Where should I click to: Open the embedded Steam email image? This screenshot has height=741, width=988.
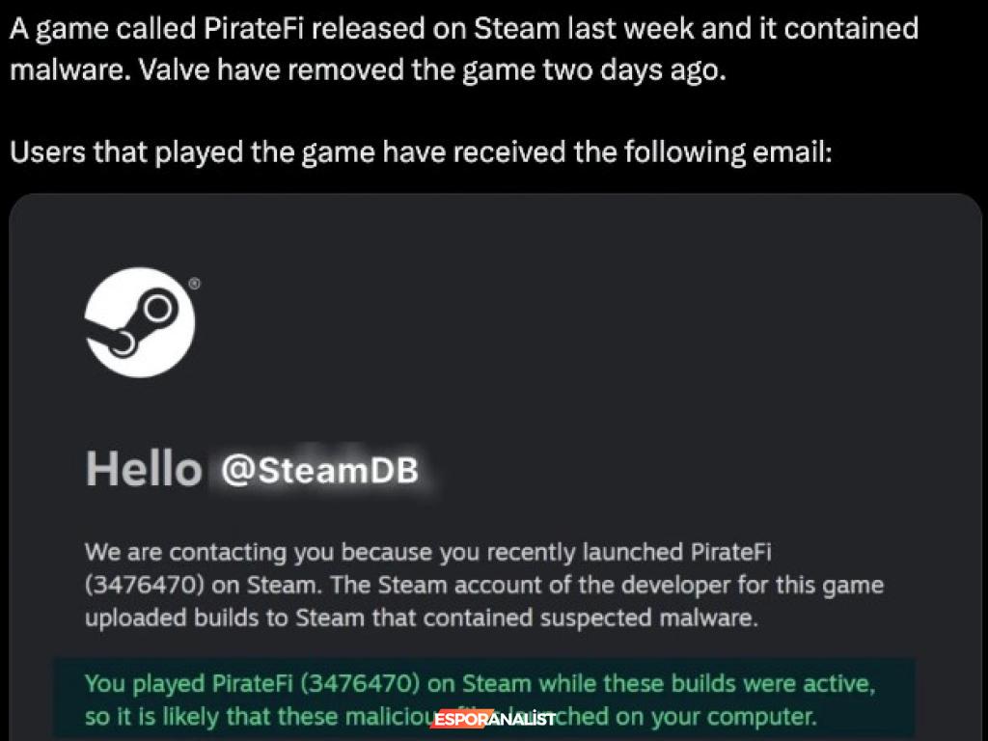(495, 467)
